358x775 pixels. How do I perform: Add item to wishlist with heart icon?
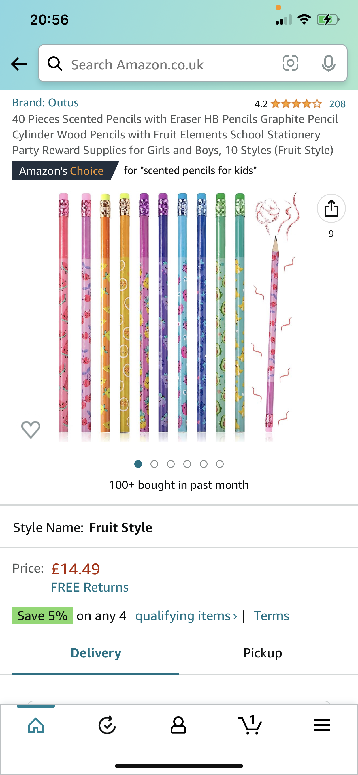(31, 429)
